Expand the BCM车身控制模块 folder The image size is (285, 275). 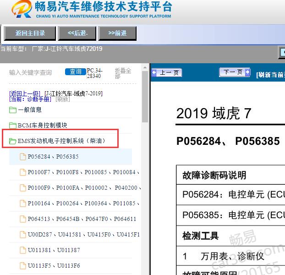42,125
